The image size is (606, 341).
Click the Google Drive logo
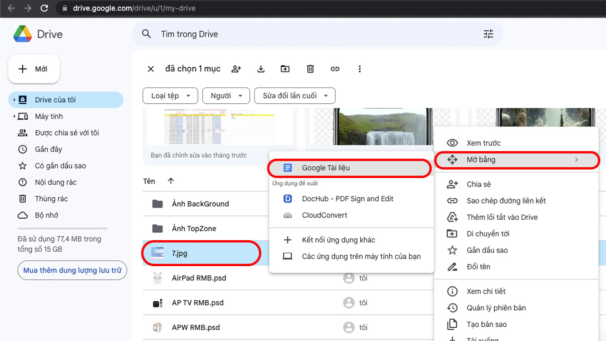coord(23,34)
